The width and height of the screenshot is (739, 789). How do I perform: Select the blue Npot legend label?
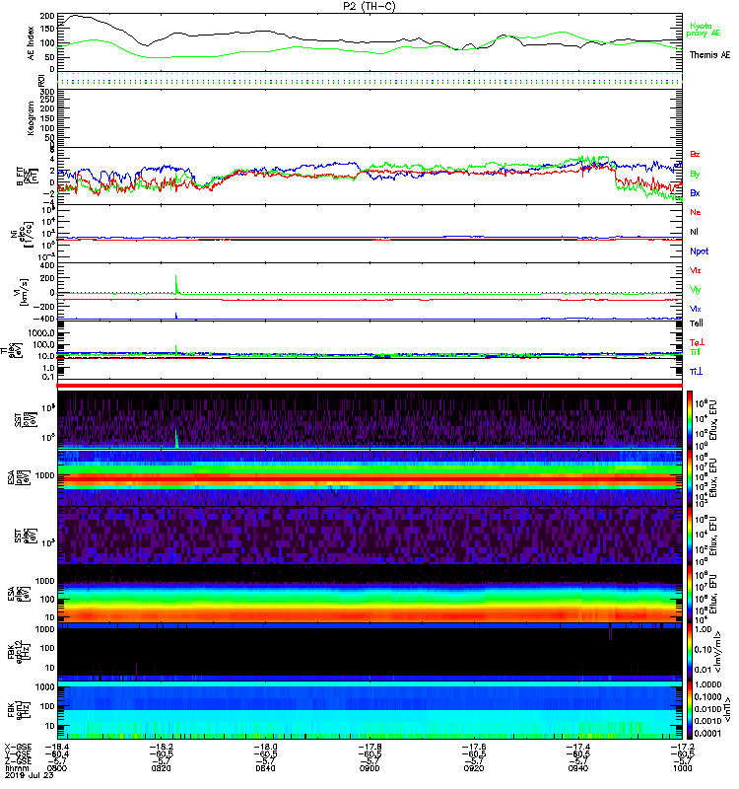click(x=699, y=251)
